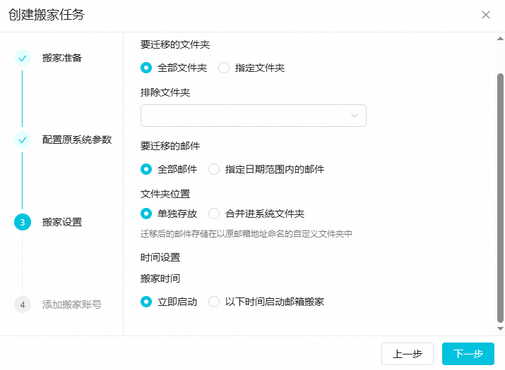The image size is (505, 370).
Task: Go to 搬家准备 step label
Action: (x=62, y=58)
